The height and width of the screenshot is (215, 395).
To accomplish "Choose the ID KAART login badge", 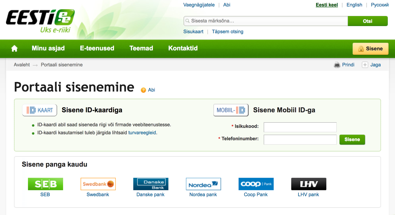I will coord(40,110).
